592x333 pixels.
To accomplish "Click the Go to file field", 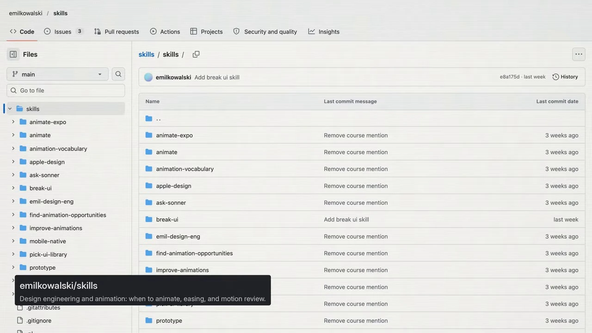I will pyautogui.click(x=66, y=91).
